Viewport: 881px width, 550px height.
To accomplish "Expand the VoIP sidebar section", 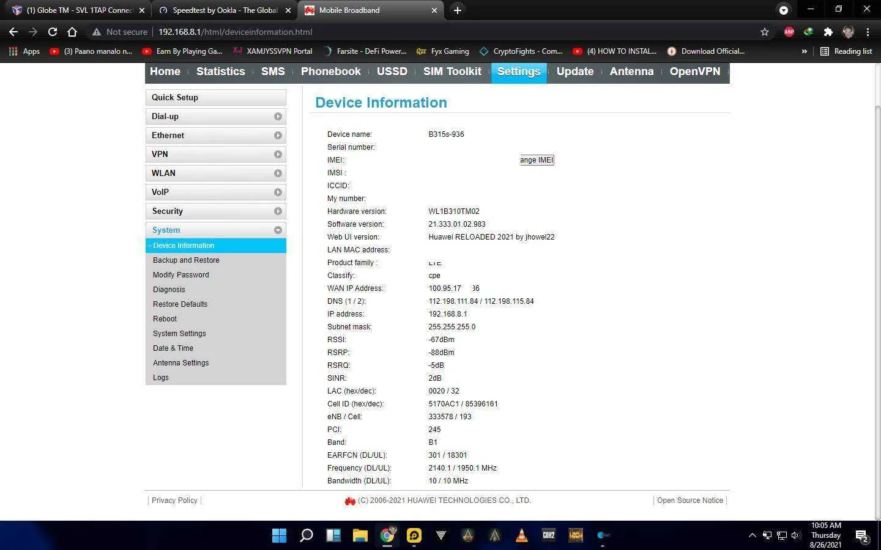I will 216,192.
